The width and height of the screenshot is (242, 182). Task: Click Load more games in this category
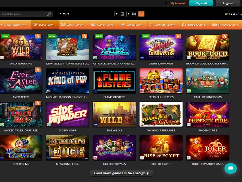[x=121, y=173]
